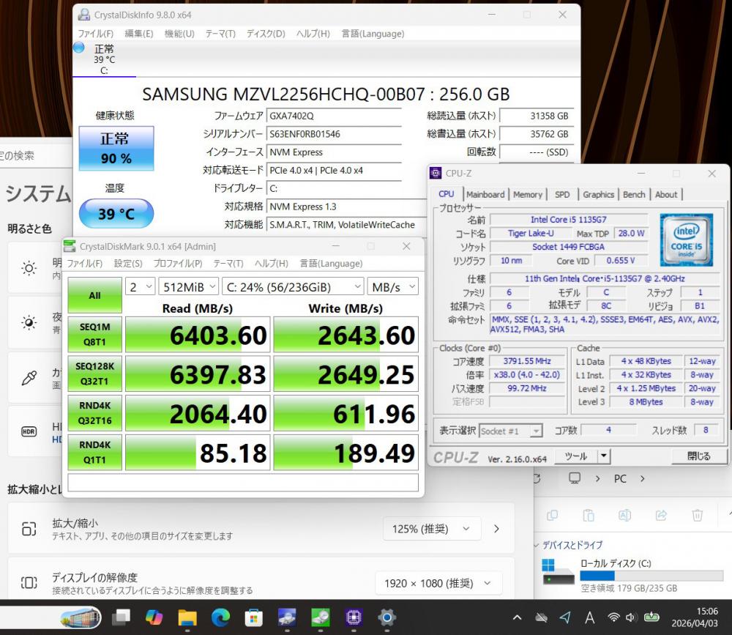The image size is (732, 635).
Task: Click the delete trash icon in Explorer
Action: (698, 515)
